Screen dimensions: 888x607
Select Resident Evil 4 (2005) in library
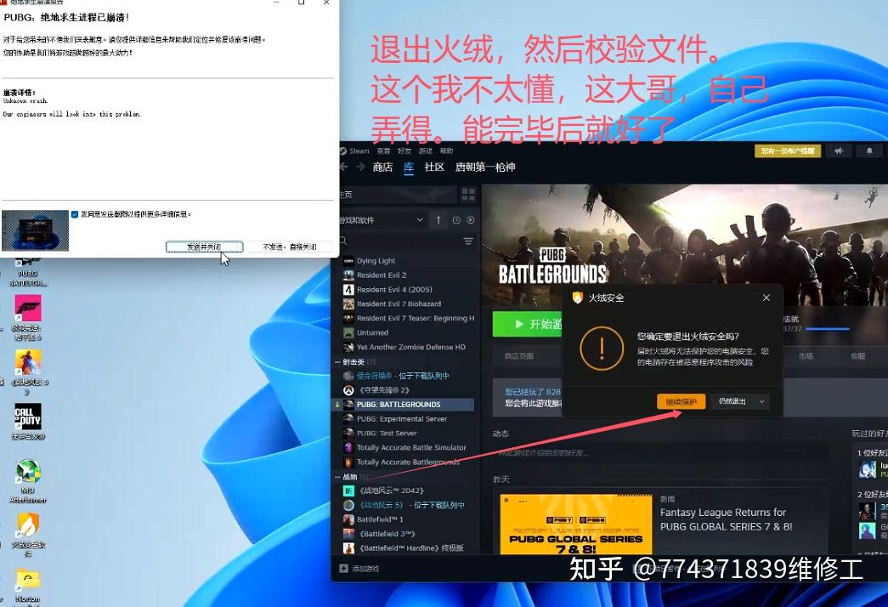(x=395, y=289)
